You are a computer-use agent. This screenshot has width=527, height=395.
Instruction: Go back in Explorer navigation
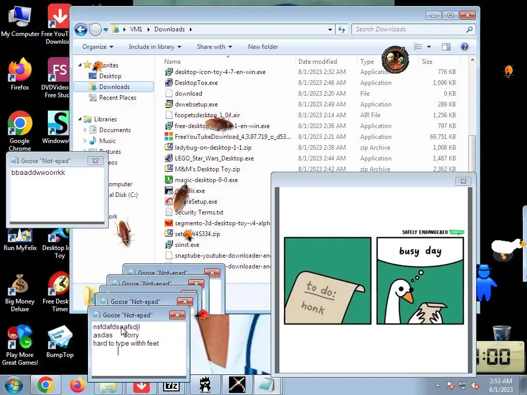click(x=81, y=29)
